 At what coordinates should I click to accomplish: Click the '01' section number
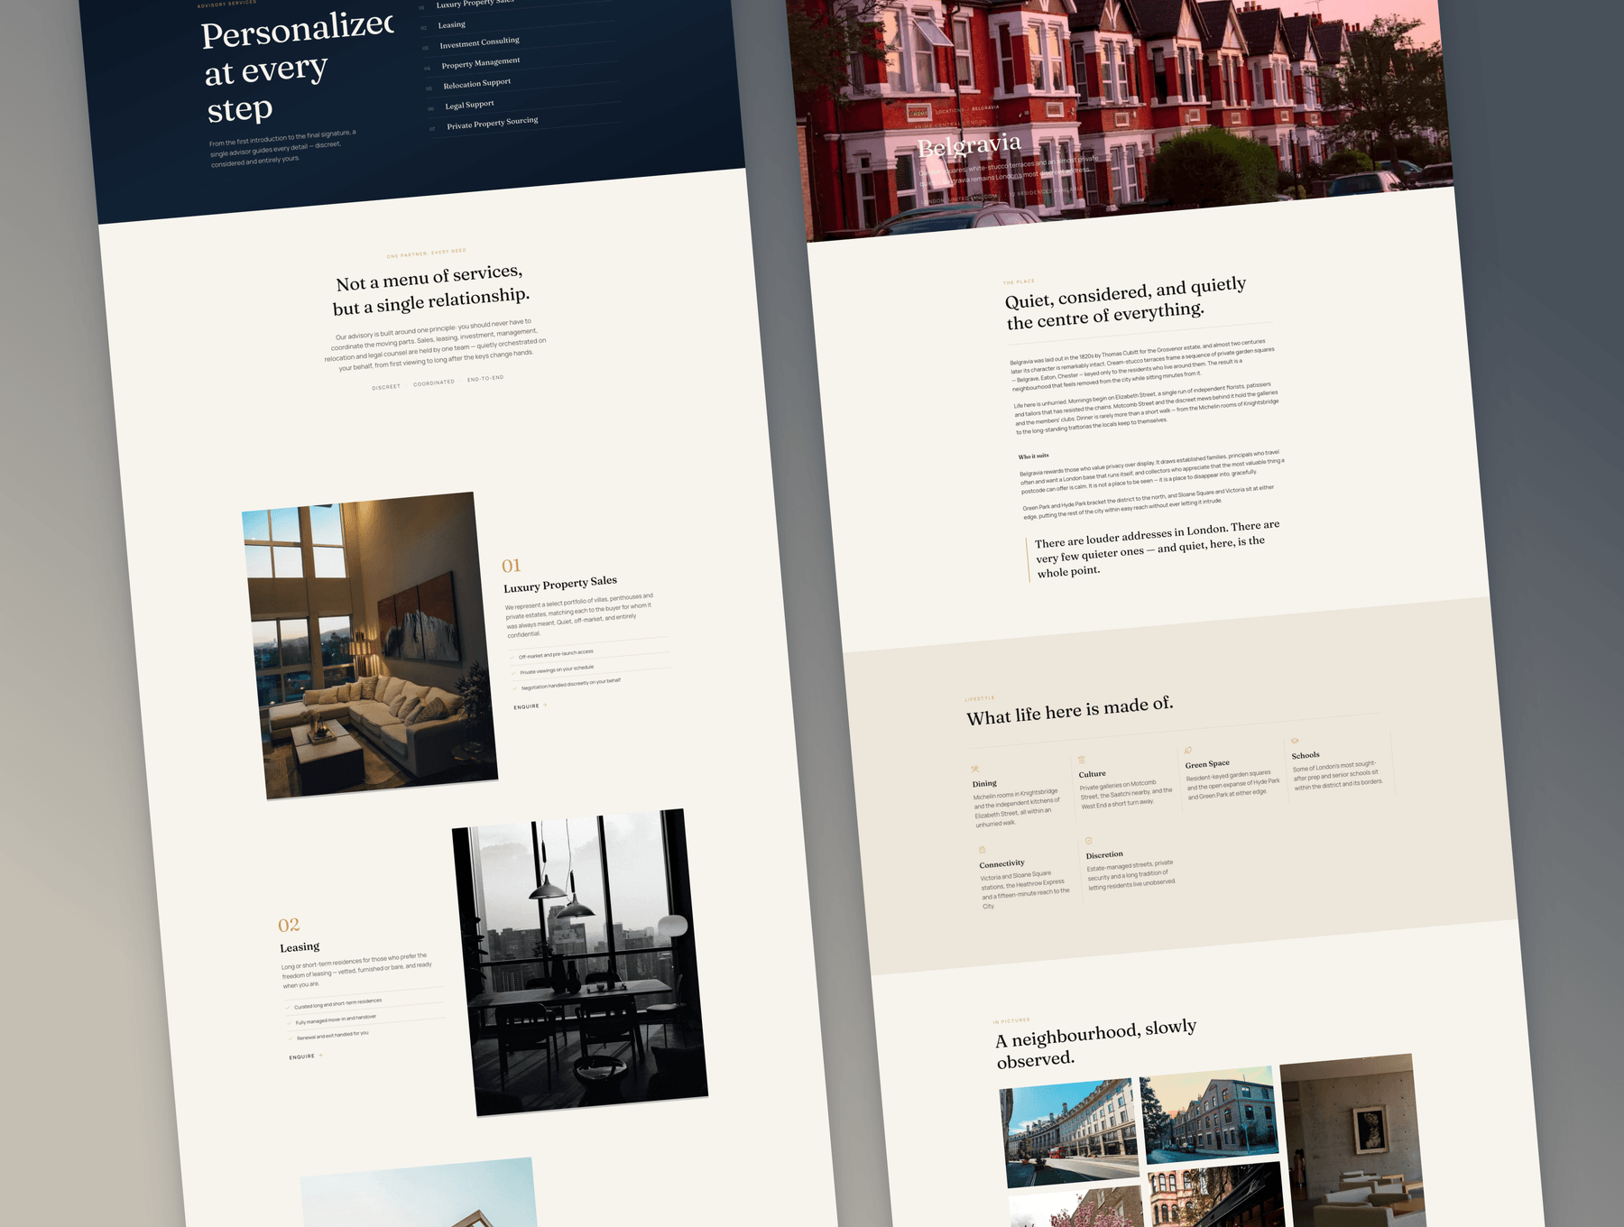[x=512, y=566]
